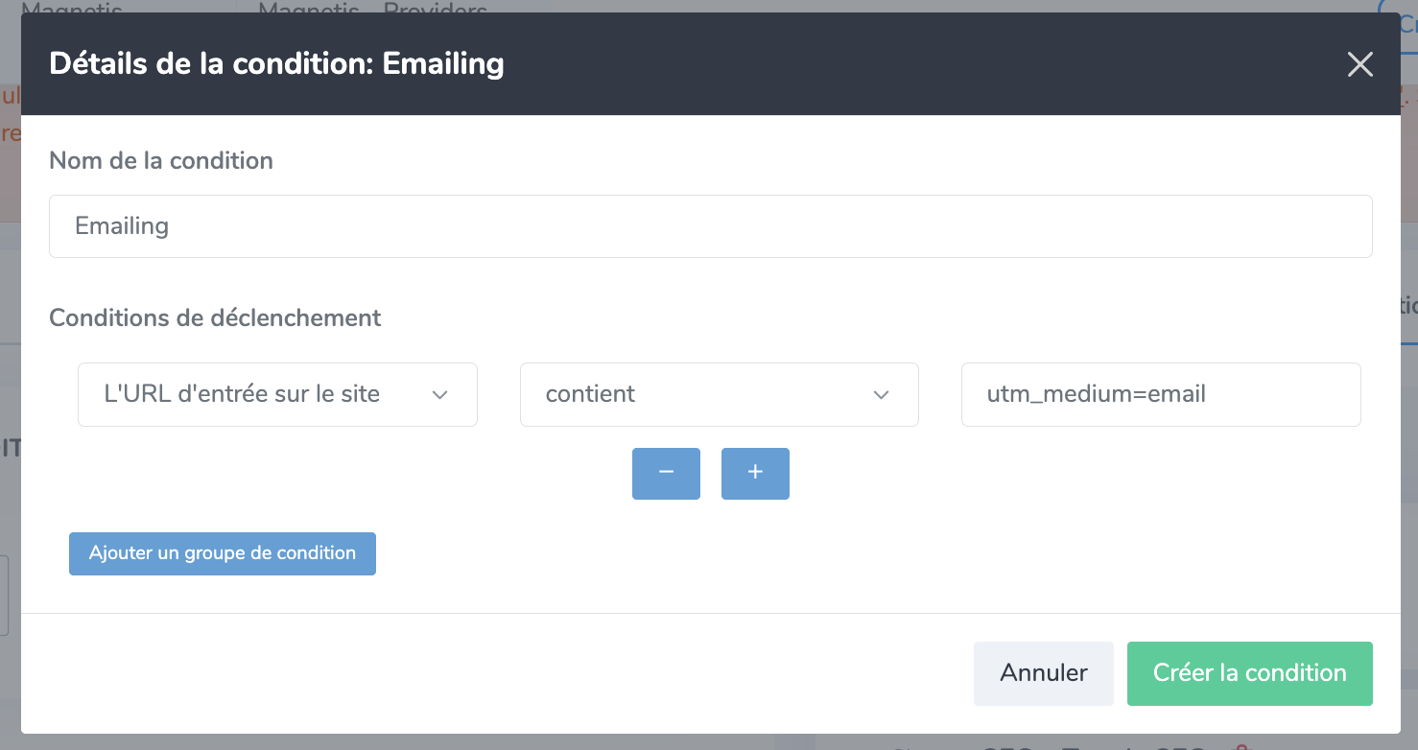1418x750 pixels.
Task: Close the condition details dialog with the X
Action: tap(1359, 64)
